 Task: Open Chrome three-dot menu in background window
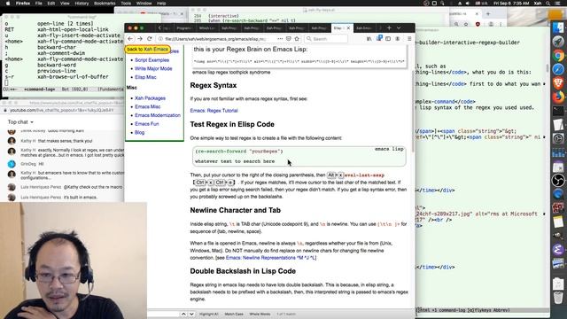click(x=501, y=24)
